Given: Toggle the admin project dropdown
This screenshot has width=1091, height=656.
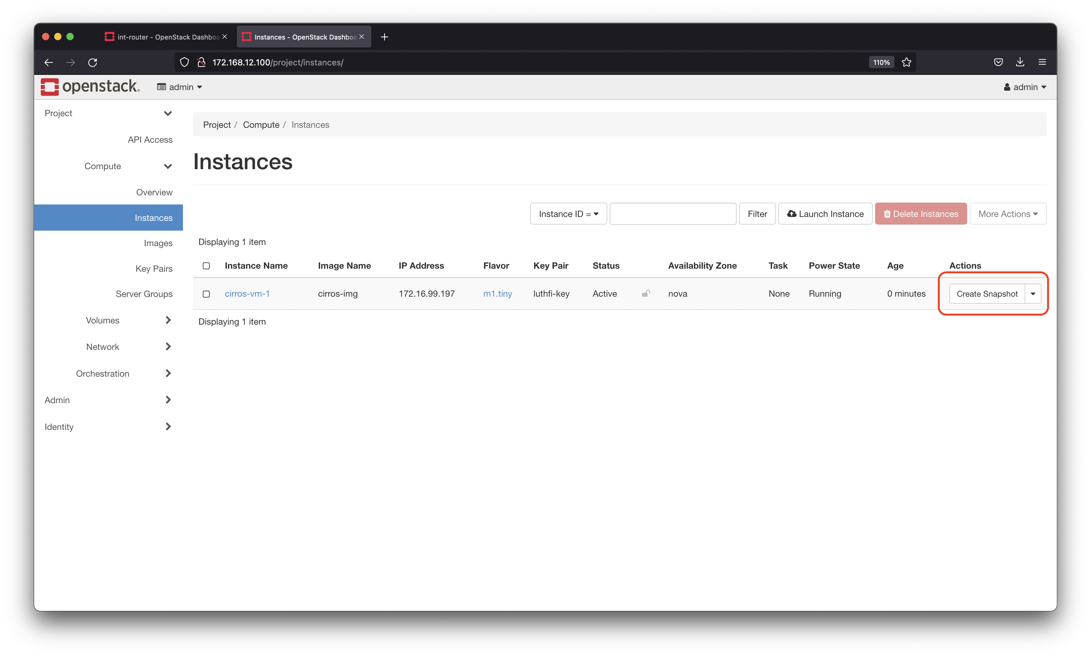Looking at the screenshot, I should click(x=179, y=86).
